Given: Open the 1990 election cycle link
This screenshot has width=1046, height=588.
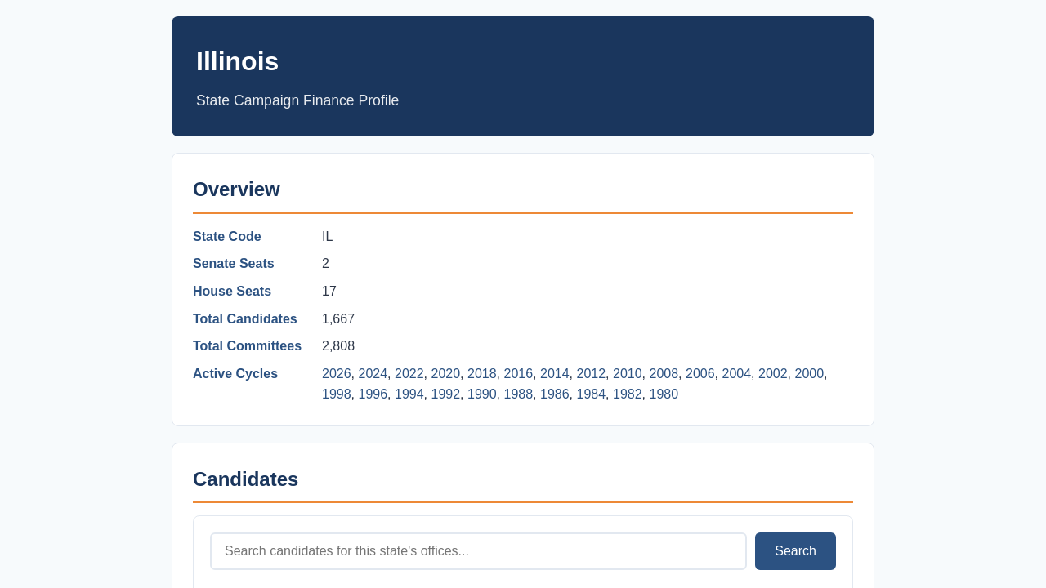Looking at the screenshot, I should click(x=482, y=394).
